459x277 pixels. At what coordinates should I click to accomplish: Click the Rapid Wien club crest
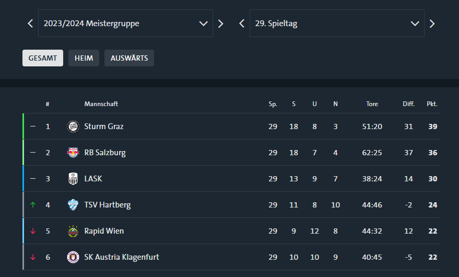(73, 231)
